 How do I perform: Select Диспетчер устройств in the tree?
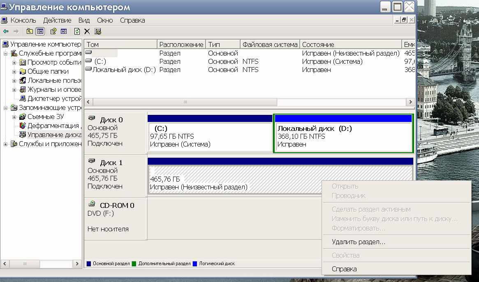(x=53, y=98)
